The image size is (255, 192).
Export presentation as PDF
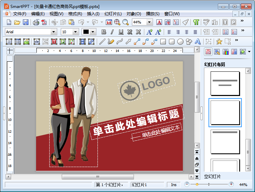[x=44, y=22]
